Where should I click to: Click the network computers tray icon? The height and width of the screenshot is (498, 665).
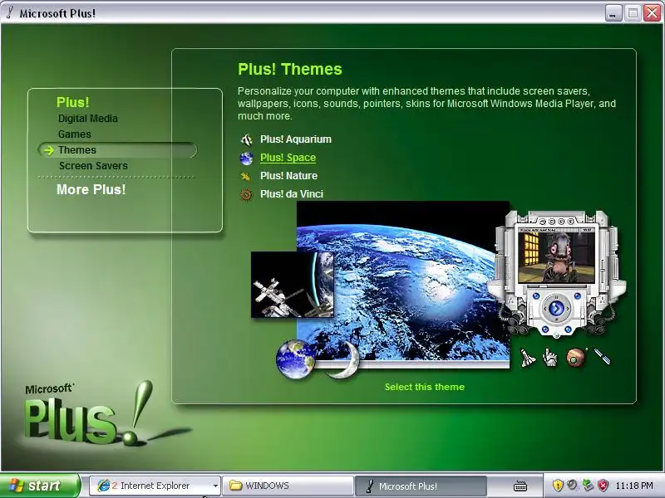pyautogui.click(x=588, y=486)
